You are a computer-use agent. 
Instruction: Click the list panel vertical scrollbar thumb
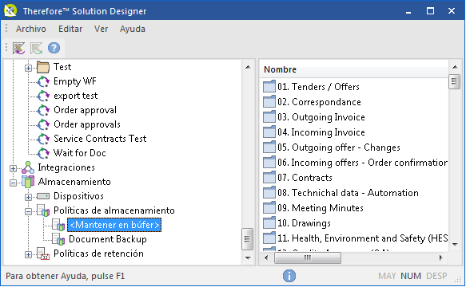point(454,81)
